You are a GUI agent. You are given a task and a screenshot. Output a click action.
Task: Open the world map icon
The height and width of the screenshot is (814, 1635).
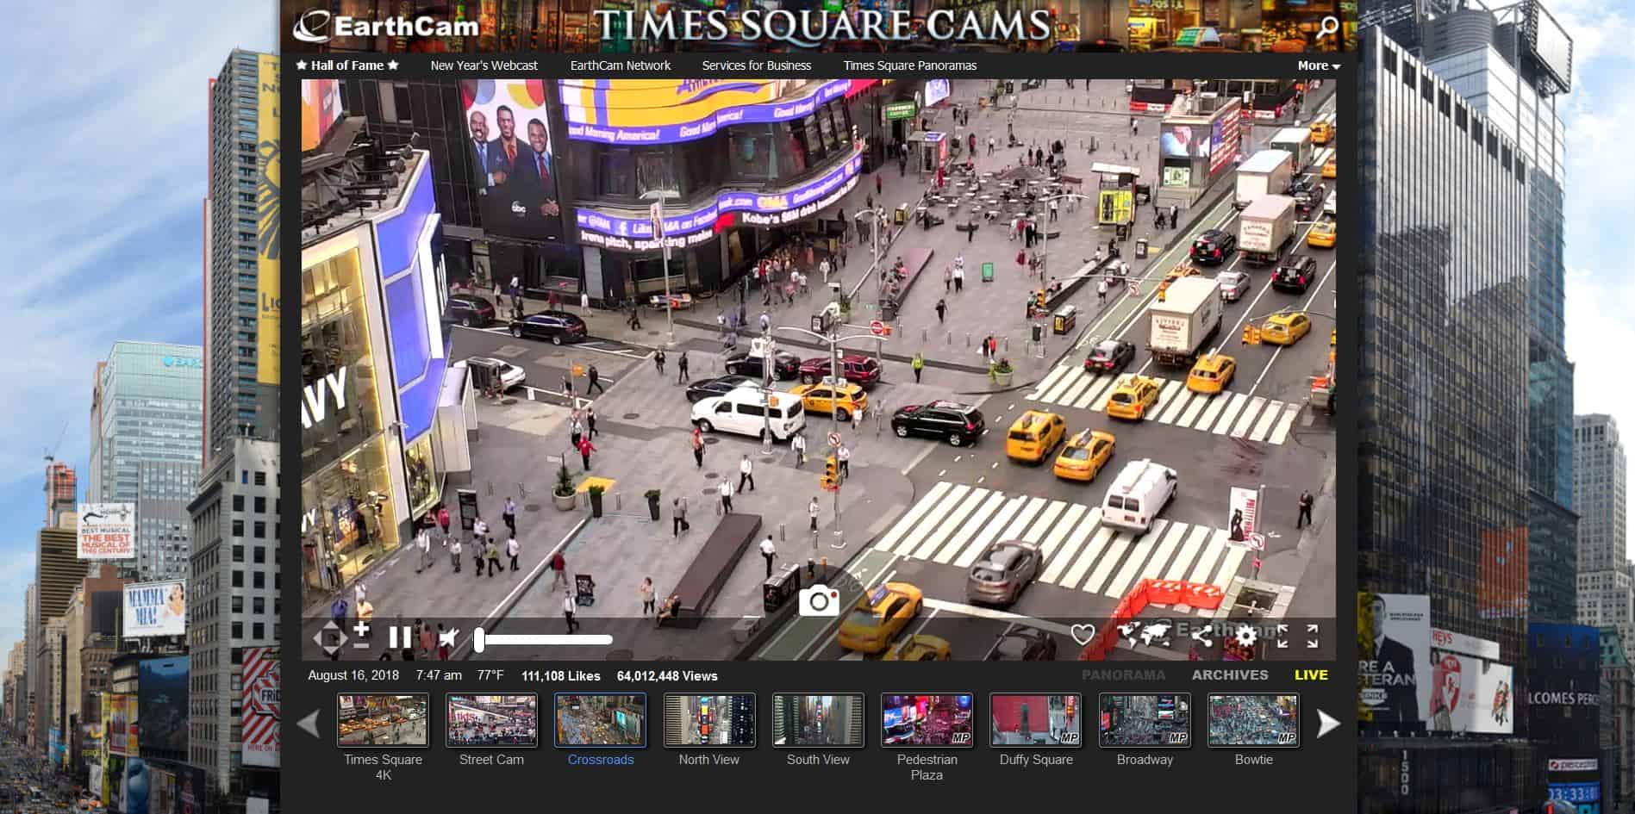click(x=1143, y=636)
